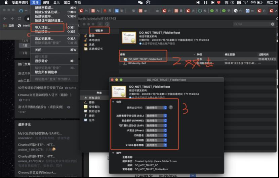Image resolution: width=279 pixels, height=178 pixels.
Task: Collapse the 信任 section triangle
Action: tap(113, 102)
